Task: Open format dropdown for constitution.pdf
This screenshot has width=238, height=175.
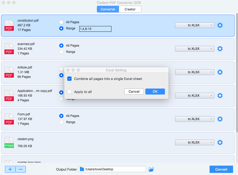Action: coord(195,25)
